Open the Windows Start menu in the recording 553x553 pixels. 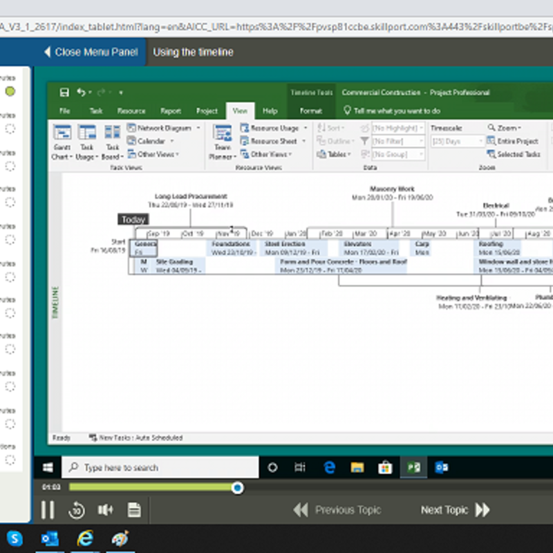pos(48,468)
